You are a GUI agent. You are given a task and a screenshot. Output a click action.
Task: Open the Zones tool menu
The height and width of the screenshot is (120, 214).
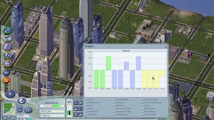tap(7, 38)
